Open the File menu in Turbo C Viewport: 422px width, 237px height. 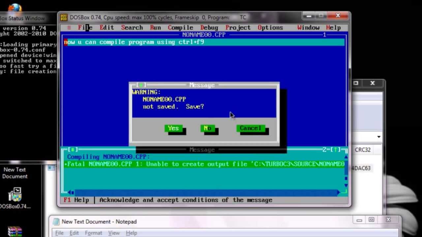click(85, 28)
